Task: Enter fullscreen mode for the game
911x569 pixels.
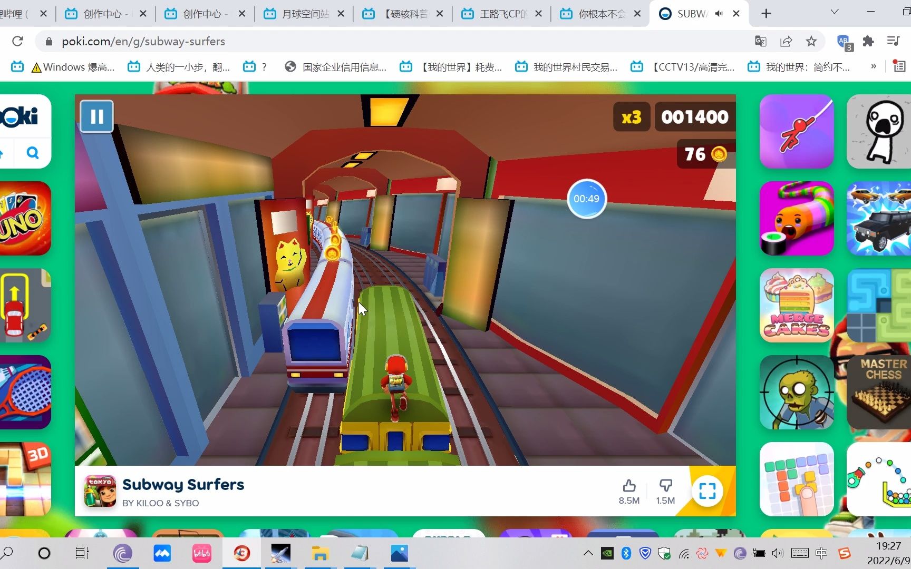Action: (x=707, y=491)
